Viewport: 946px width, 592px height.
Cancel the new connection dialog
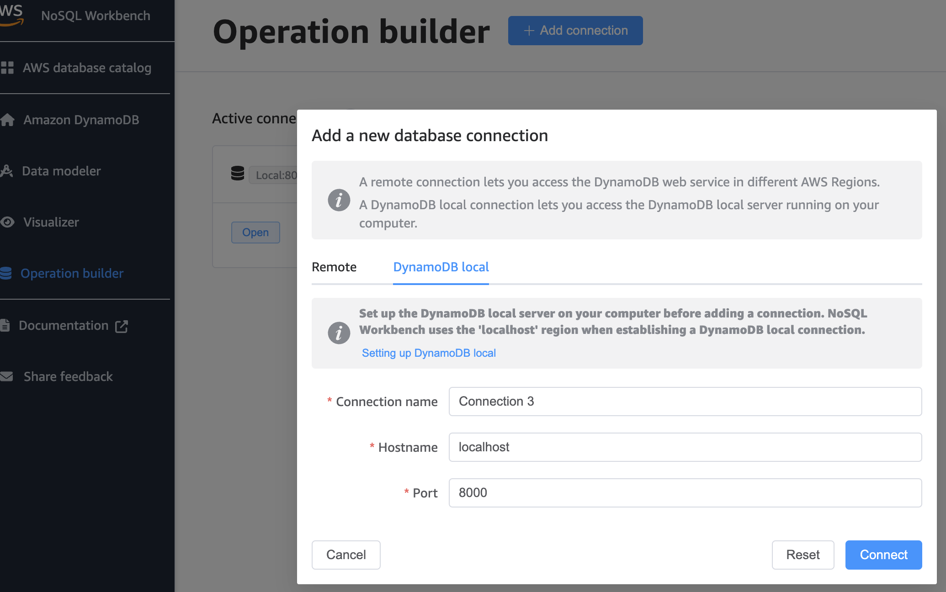[346, 555]
